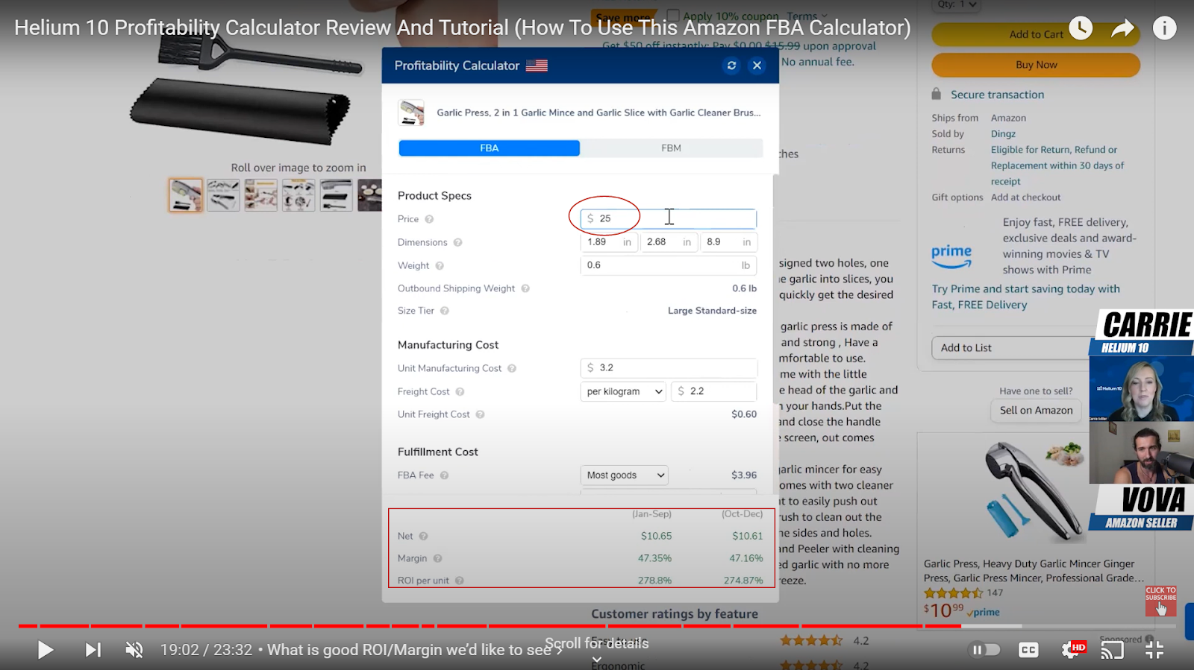The height and width of the screenshot is (670, 1194).
Task: Click the freight cost input showing 2.2
Action: click(714, 391)
